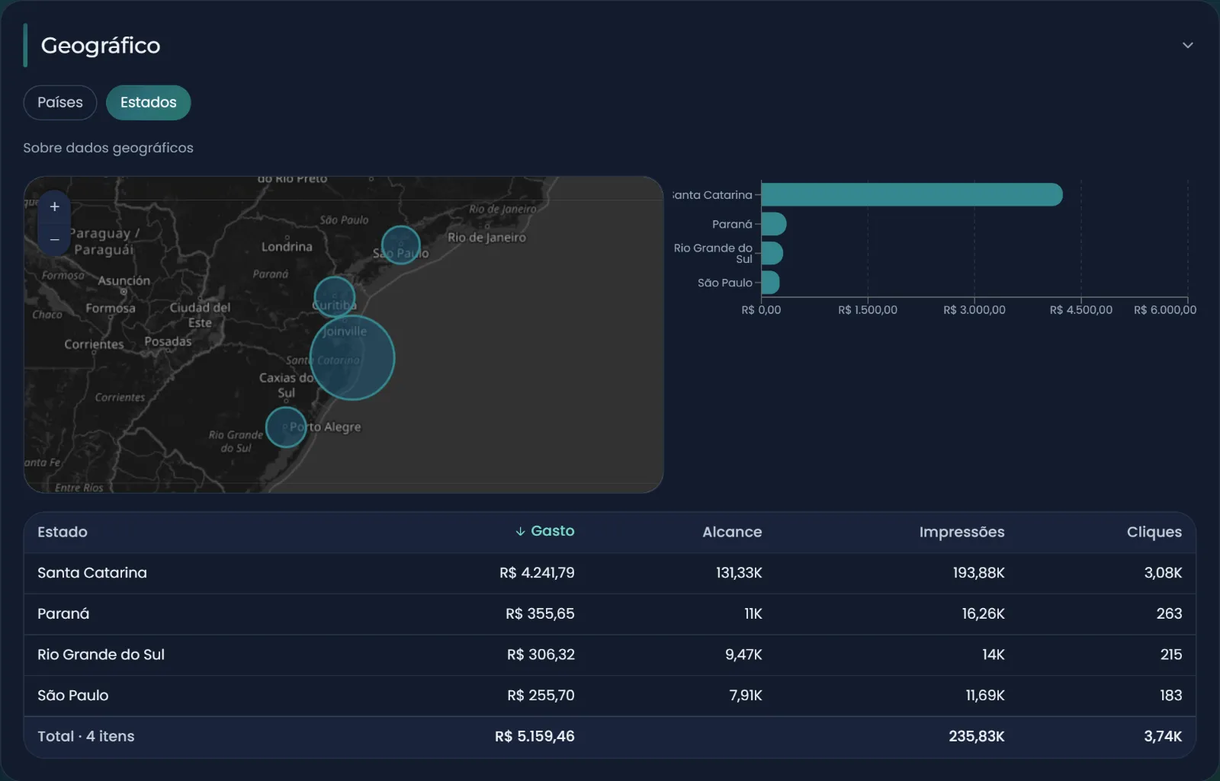Click the total R$ 5.159,46 value
This screenshot has height=781, width=1220.
click(535, 736)
